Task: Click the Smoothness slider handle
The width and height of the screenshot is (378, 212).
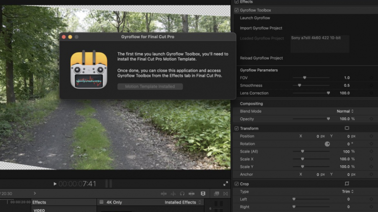Action: point(299,85)
